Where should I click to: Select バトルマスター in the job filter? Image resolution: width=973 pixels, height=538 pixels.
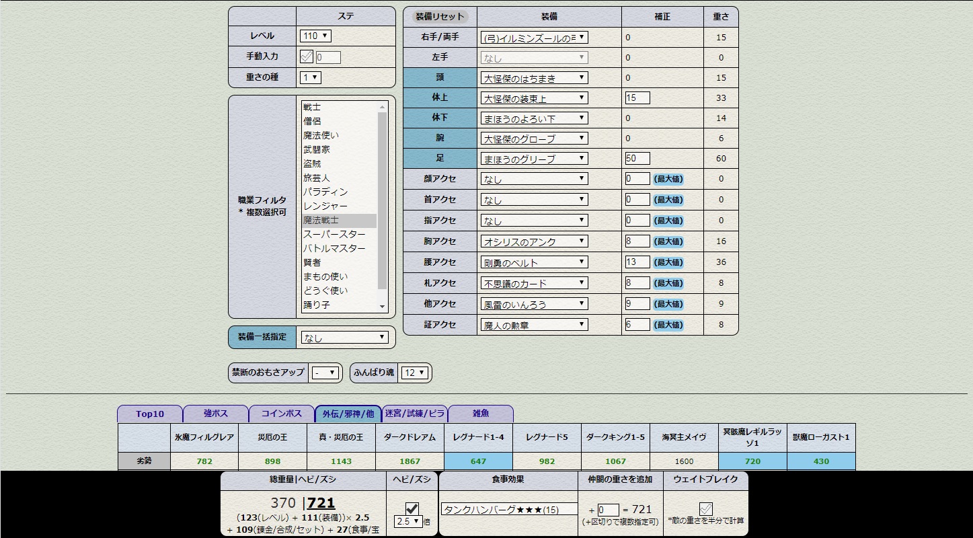click(339, 248)
